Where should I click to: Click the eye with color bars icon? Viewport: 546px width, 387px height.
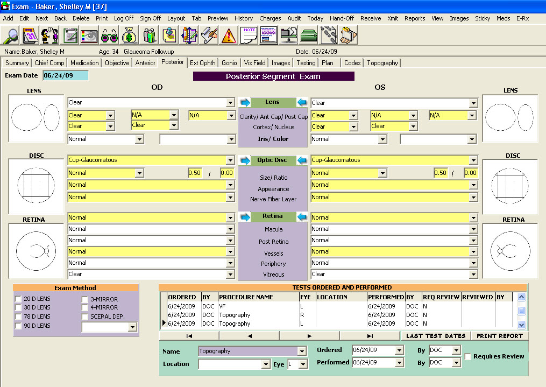tap(89, 36)
